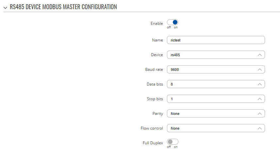
Task: Click the chevron arrow in Parity field
Action: [x=260, y=114]
